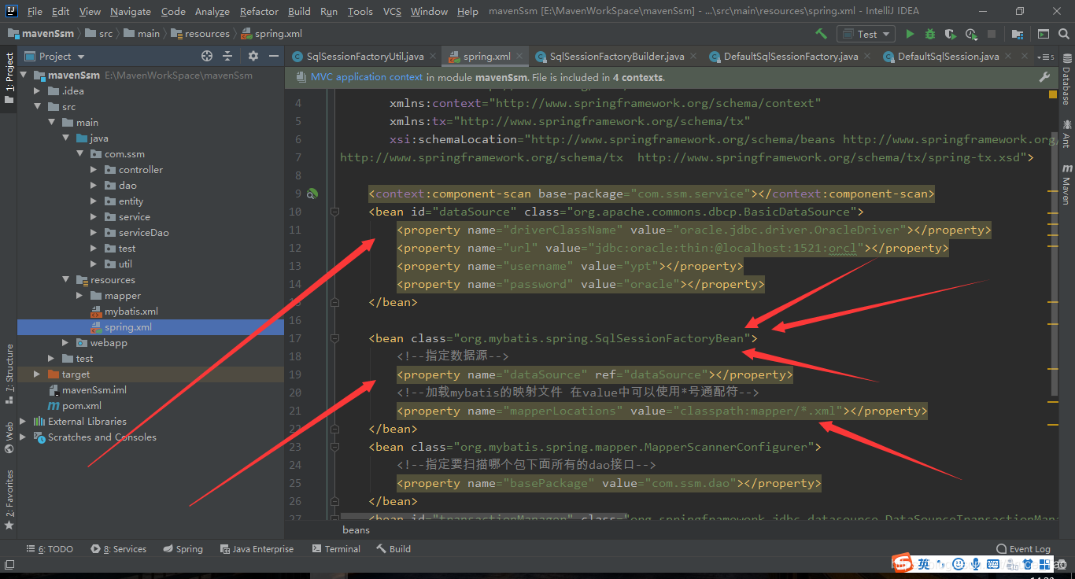Toggle the Java Enterprise tool window
This screenshot has height=579, width=1075.
point(257,549)
